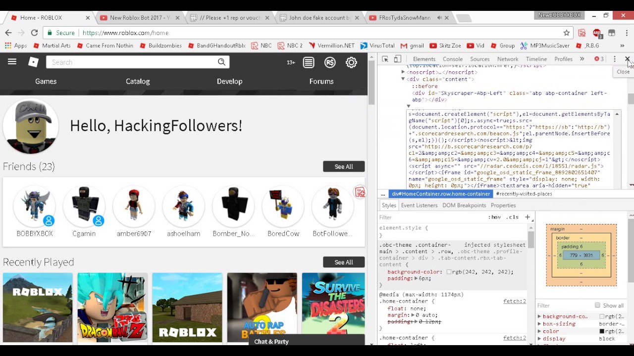Screen dimensions: 634x356
Task: Open friend Cgamin's avatar
Action: 84,206
